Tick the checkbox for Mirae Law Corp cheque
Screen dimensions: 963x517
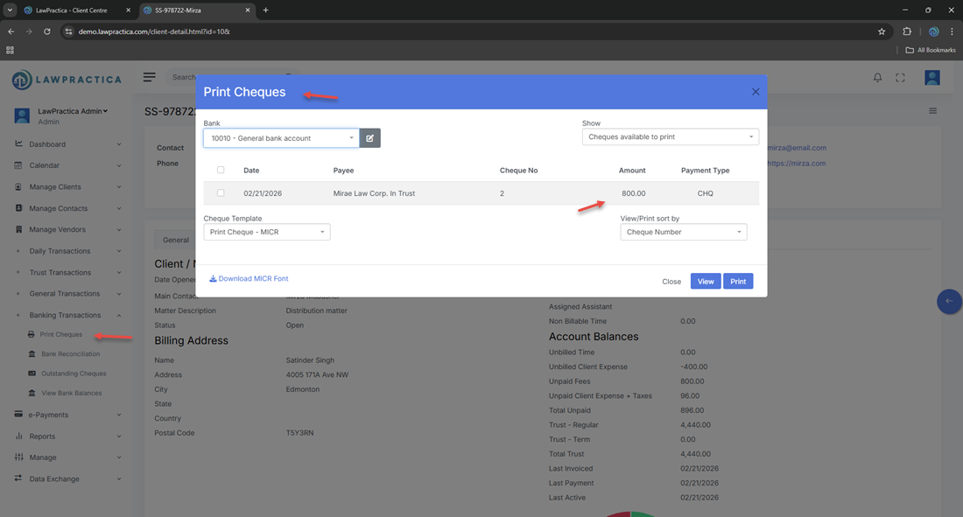tap(221, 193)
